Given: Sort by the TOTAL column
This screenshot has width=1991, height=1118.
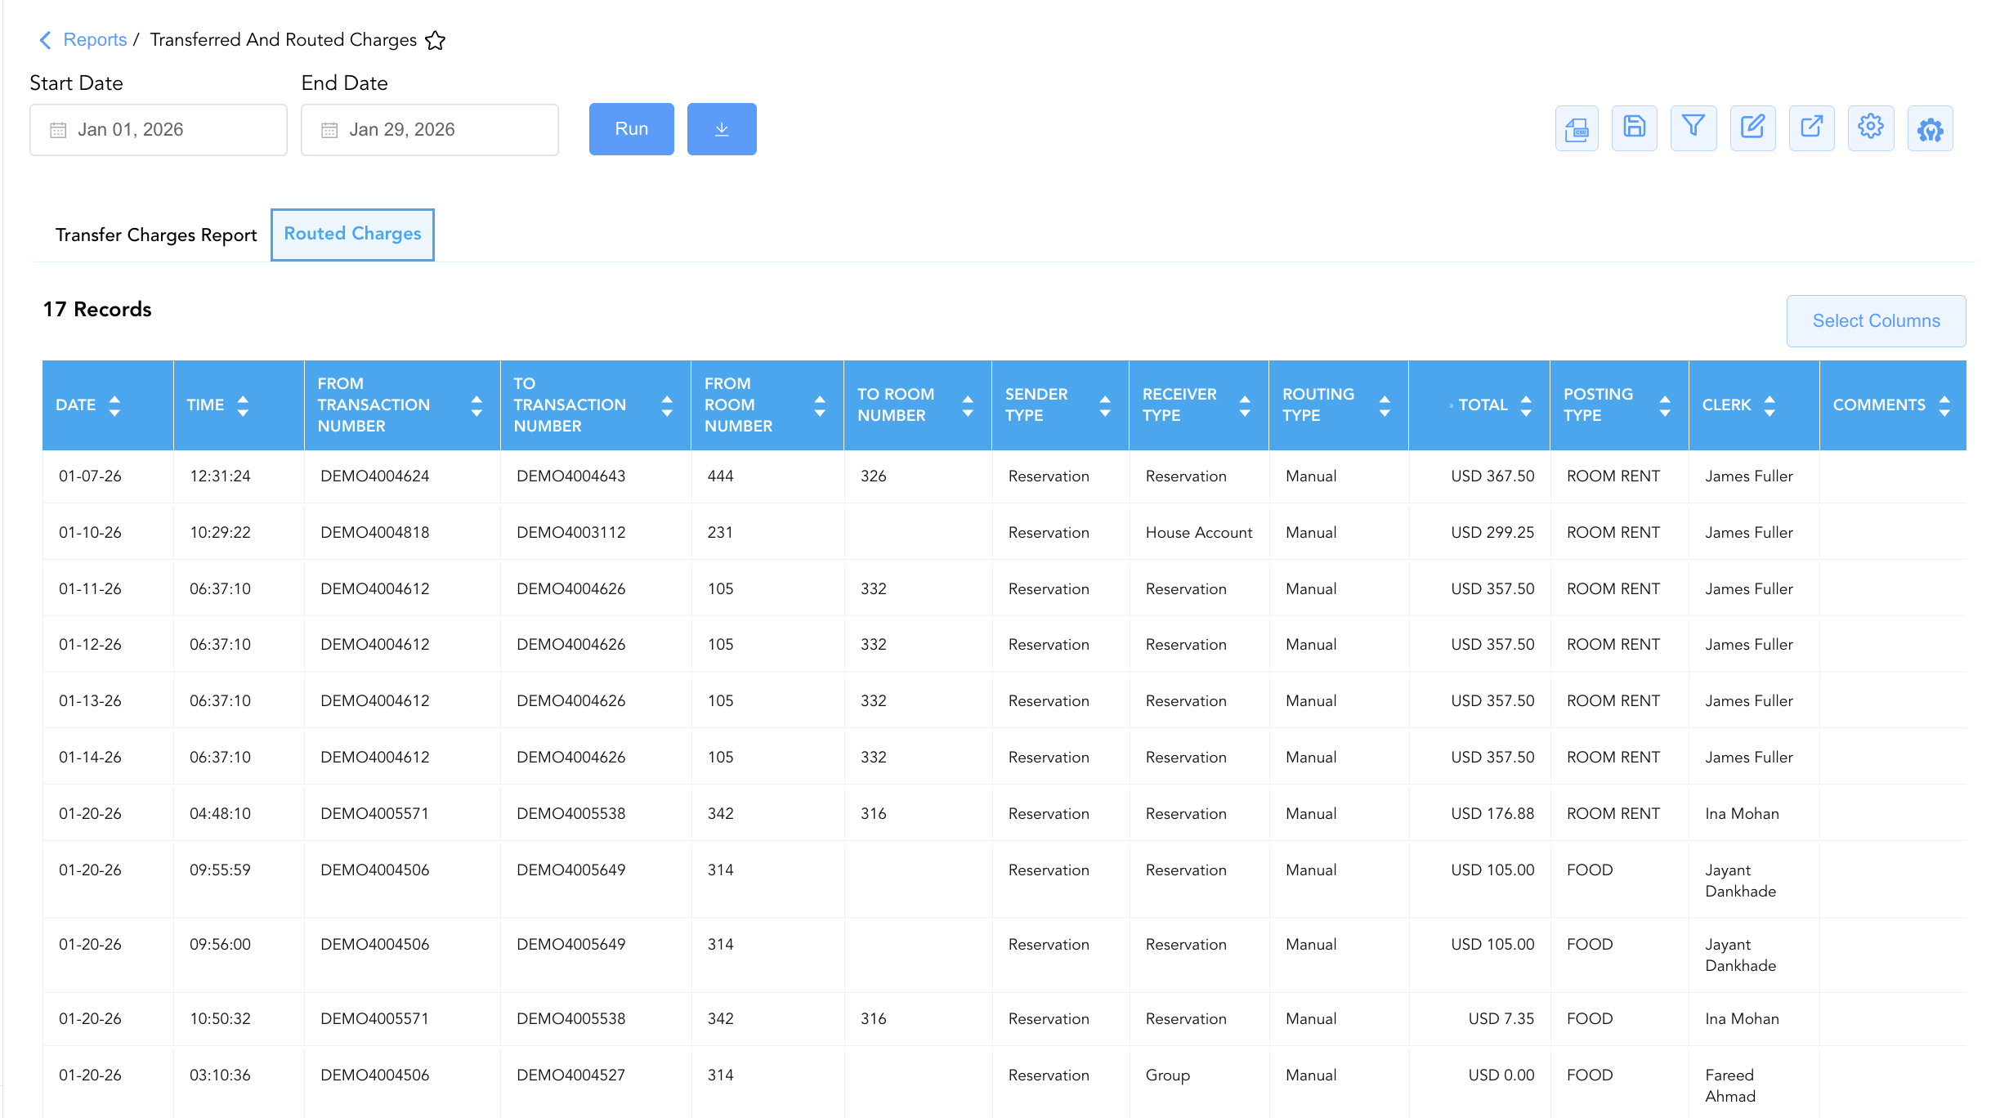Looking at the screenshot, I should [x=1526, y=405].
